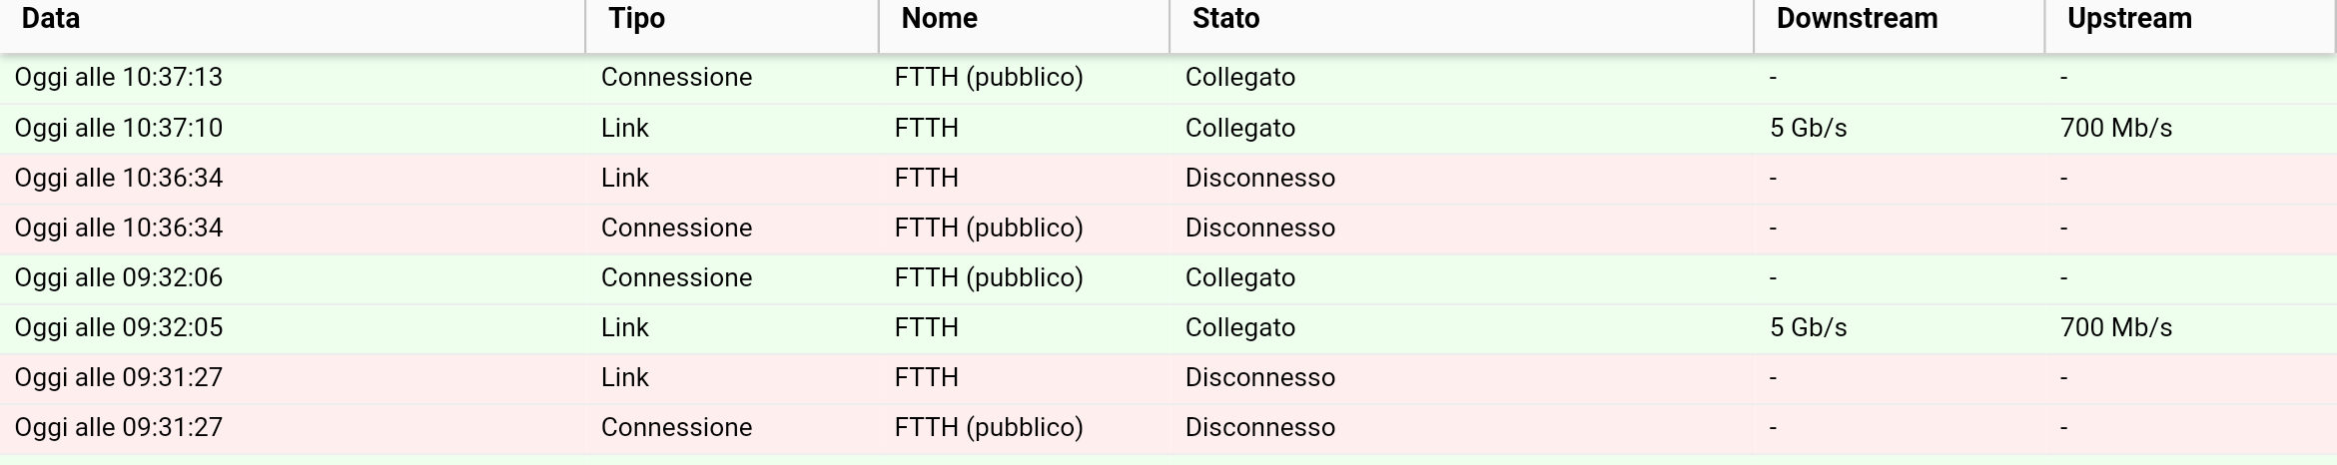Sort by the Tipo column header

click(732, 21)
